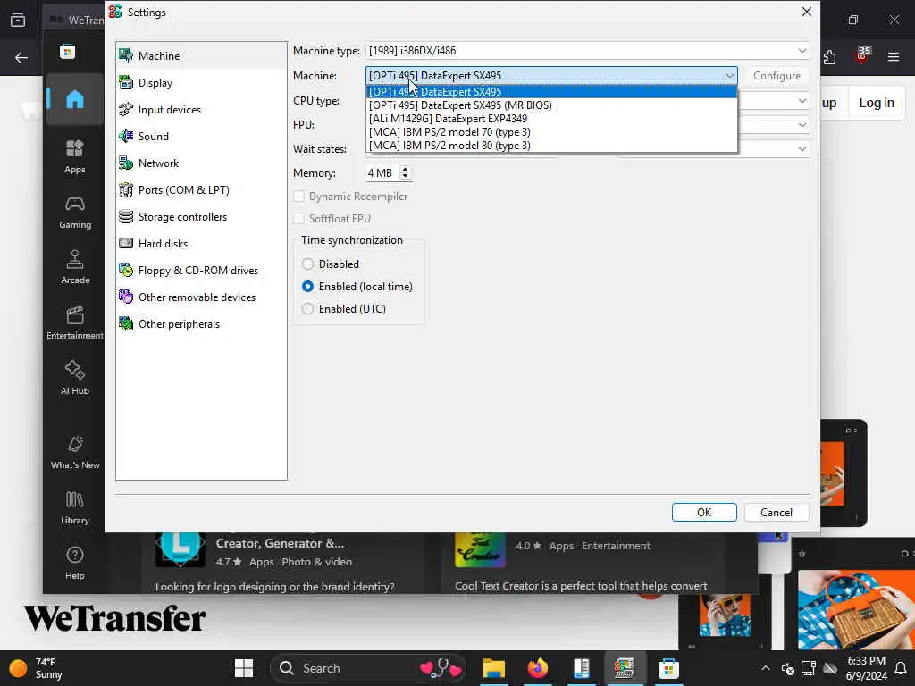This screenshot has height=686, width=915.
Task: Click OK to save settings
Action: pyautogui.click(x=704, y=512)
